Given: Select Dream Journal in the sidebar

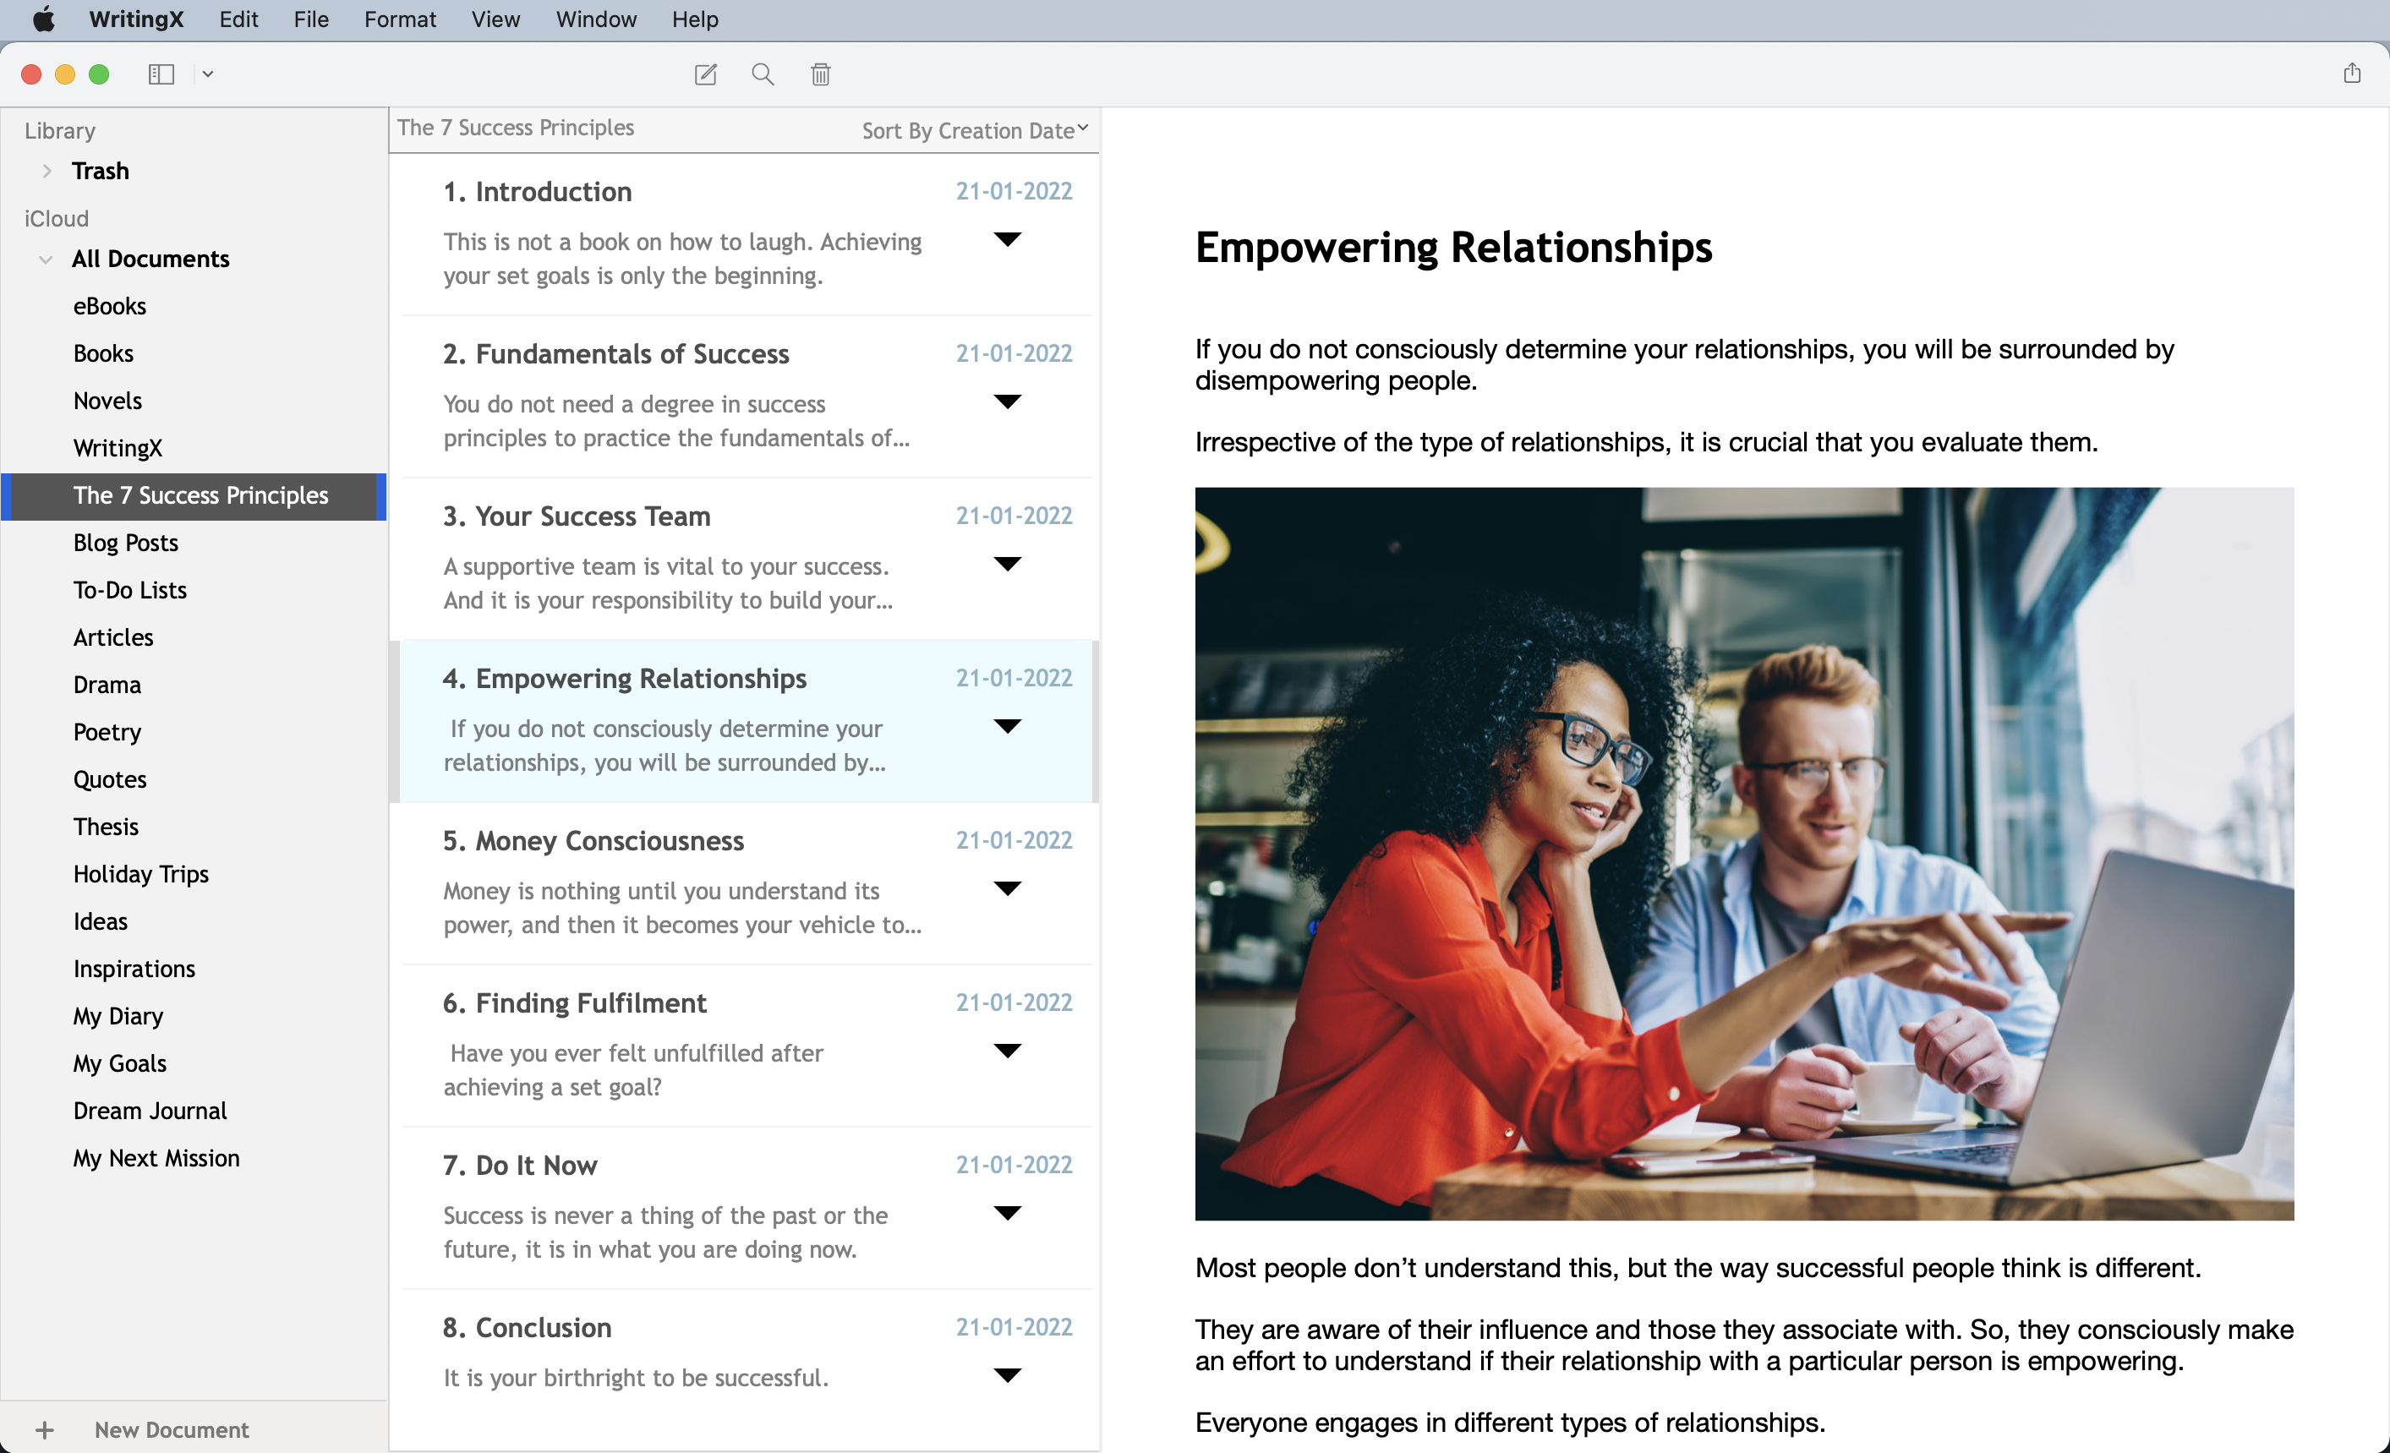Looking at the screenshot, I should click(x=150, y=1111).
